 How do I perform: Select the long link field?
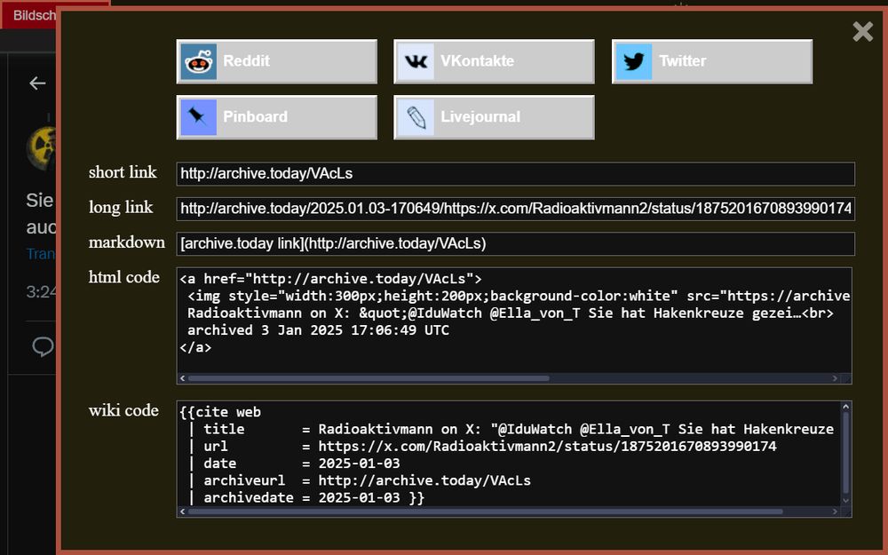point(515,209)
